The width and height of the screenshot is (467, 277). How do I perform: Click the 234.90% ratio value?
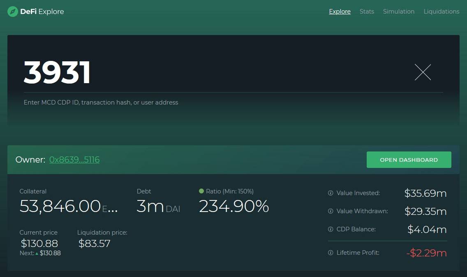233,206
